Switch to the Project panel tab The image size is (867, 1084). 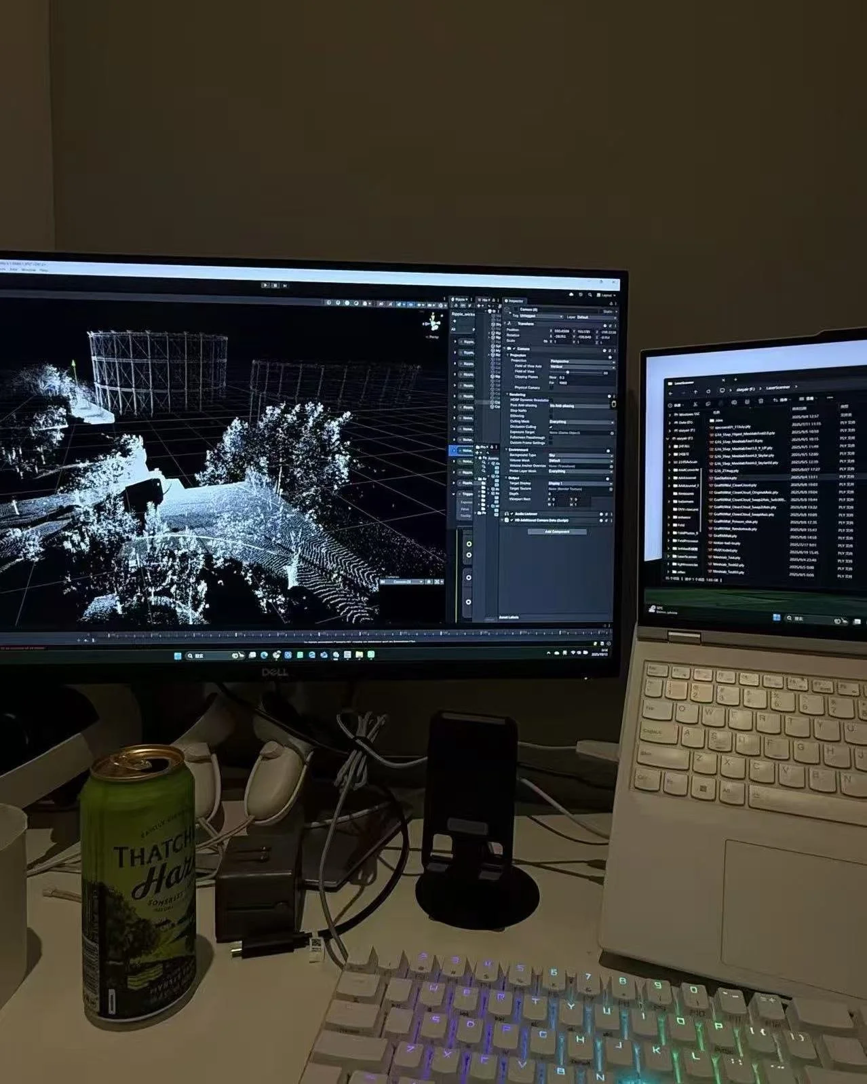click(482, 447)
